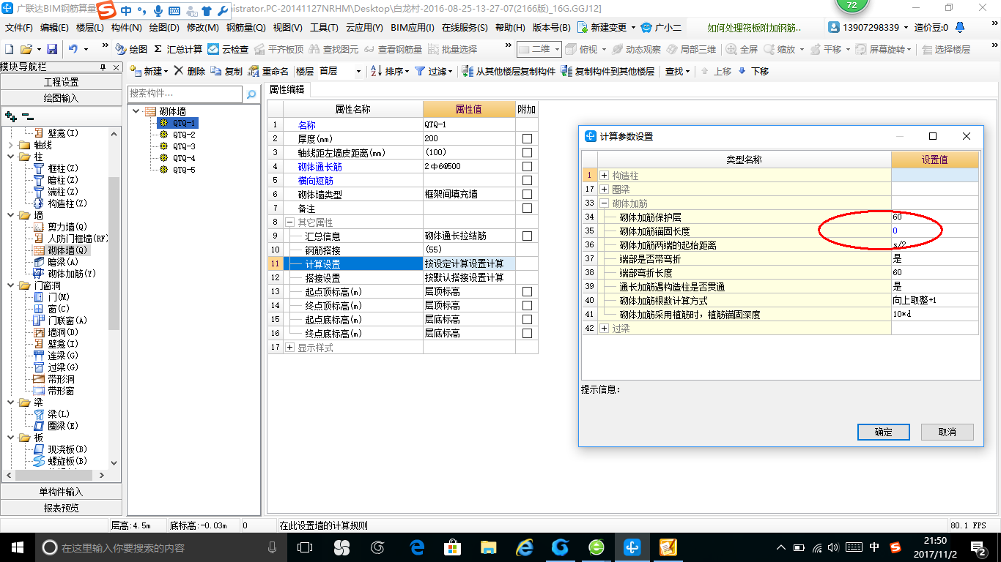Click the new file icon

tap(9, 49)
